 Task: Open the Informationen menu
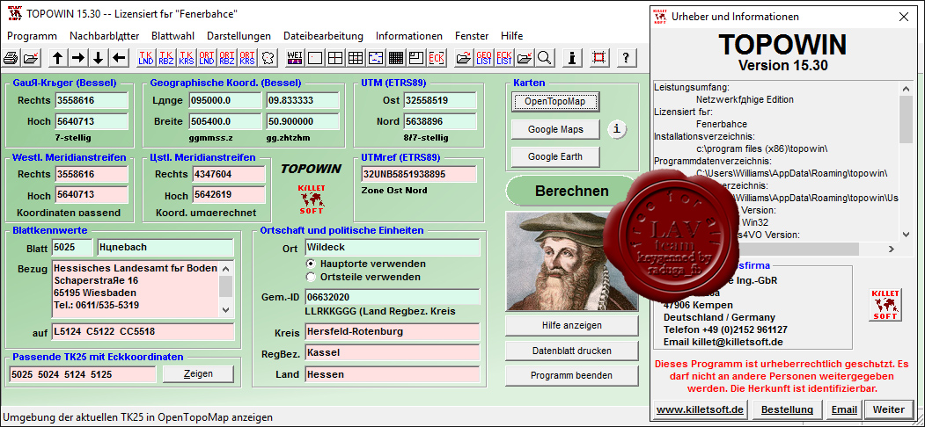pyautogui.click(x=409, y=36)
